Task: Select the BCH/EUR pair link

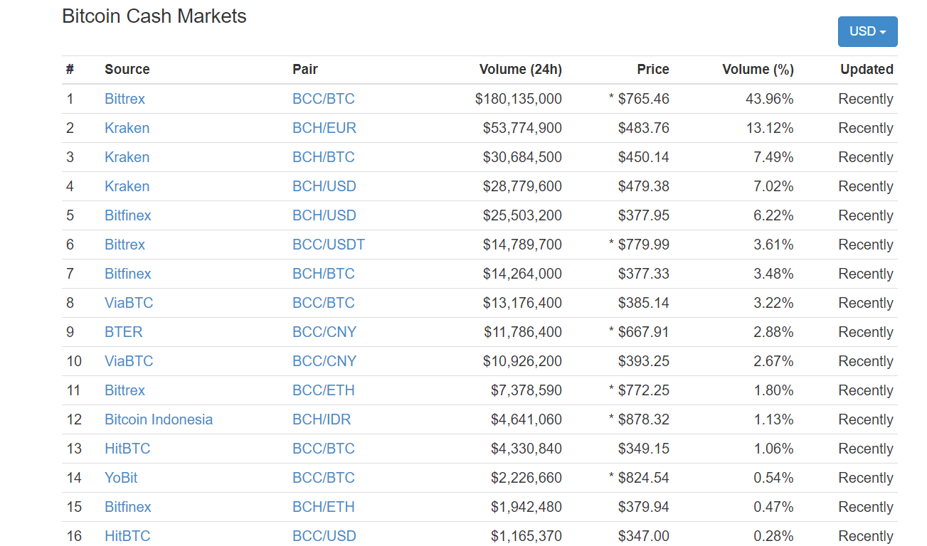Action: (324, 128)
